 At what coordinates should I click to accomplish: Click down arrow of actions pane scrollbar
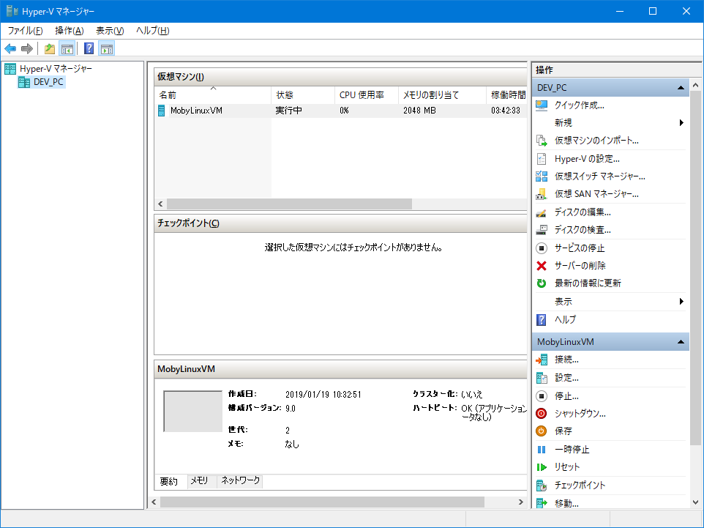pyautogui.click(x=695, y=502)
